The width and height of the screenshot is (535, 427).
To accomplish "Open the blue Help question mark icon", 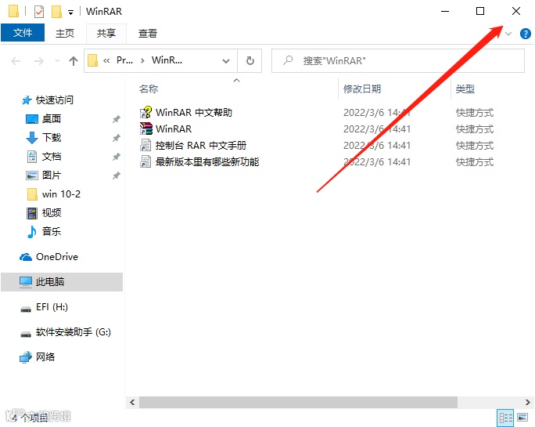I will (525, 34).
